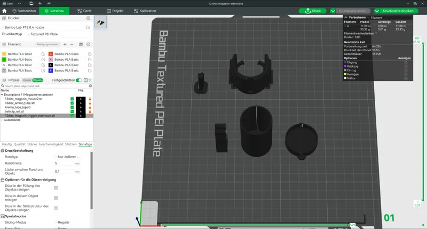Click the Share button
The image size is (427, 229).
312,11
